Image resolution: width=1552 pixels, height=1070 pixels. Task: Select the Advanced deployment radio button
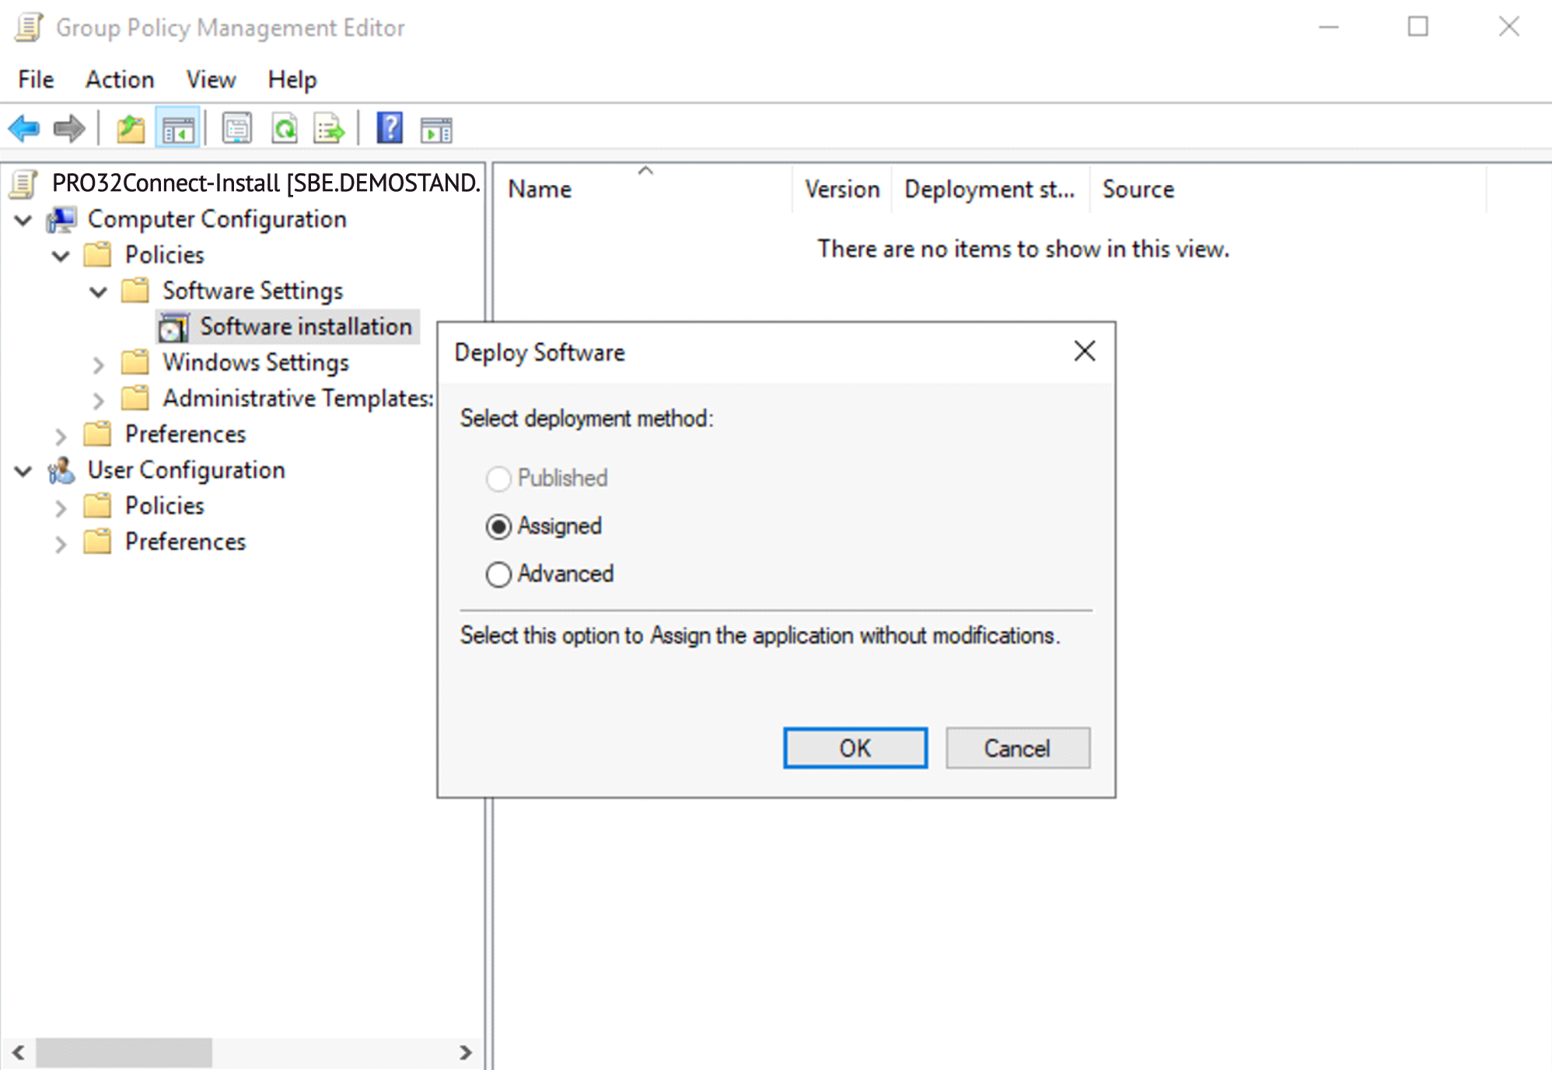click(498, 574)
